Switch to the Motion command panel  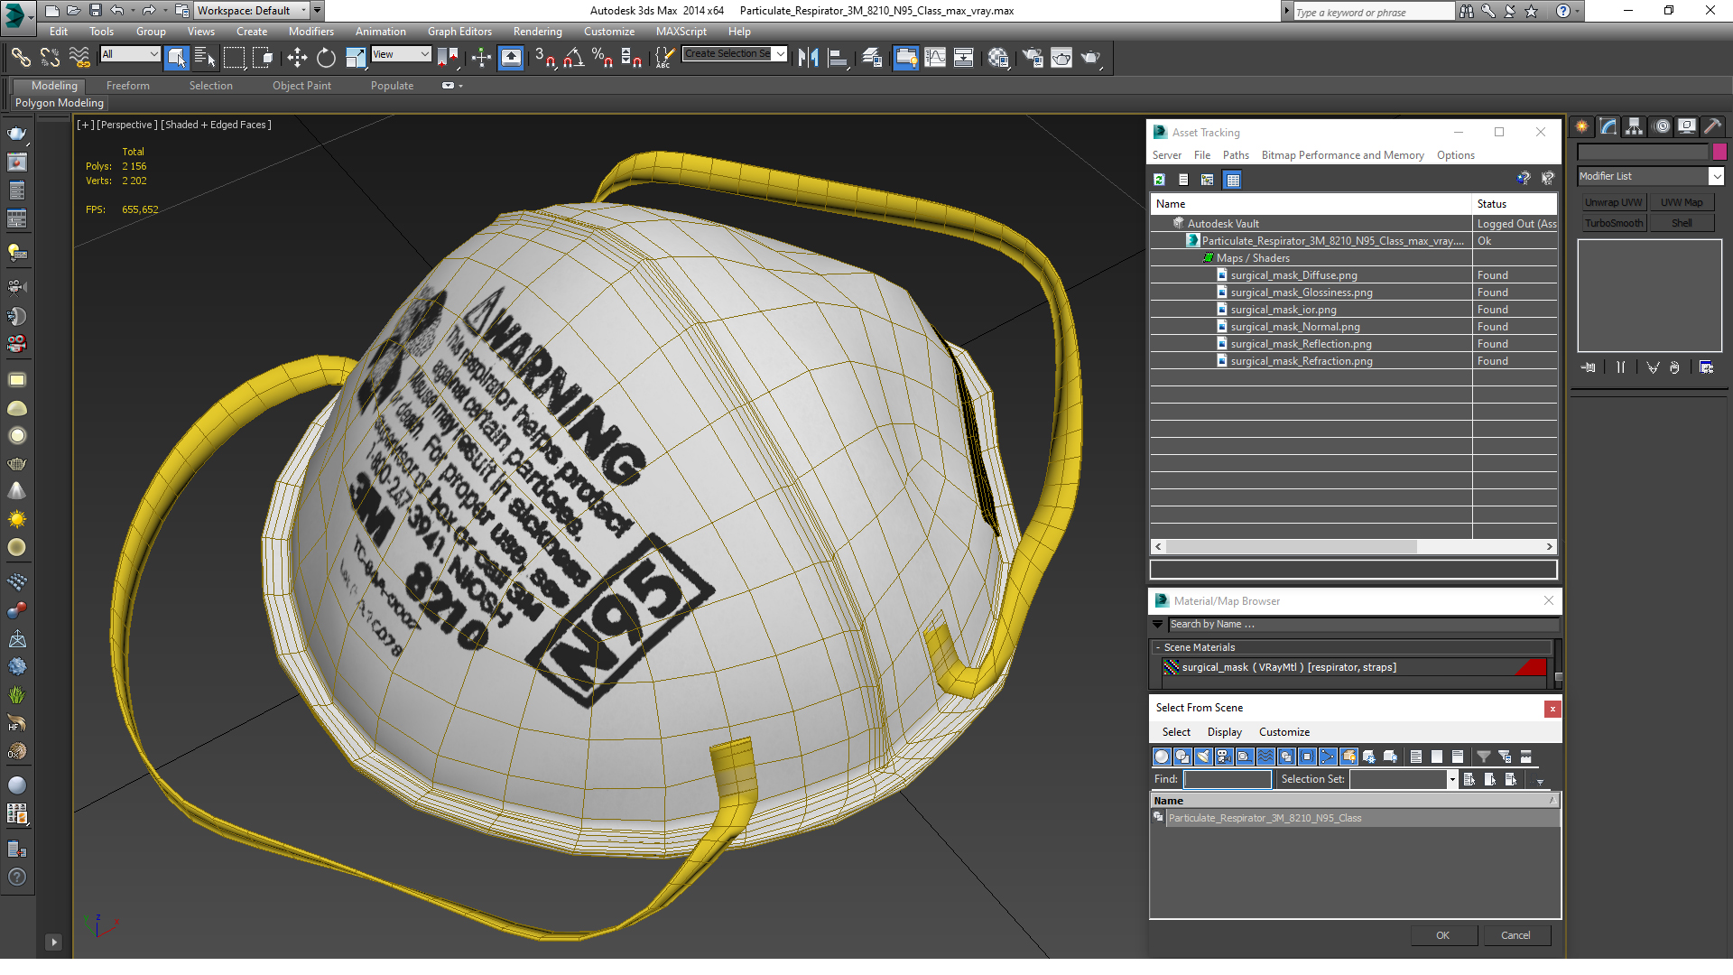click(1662, 126)
